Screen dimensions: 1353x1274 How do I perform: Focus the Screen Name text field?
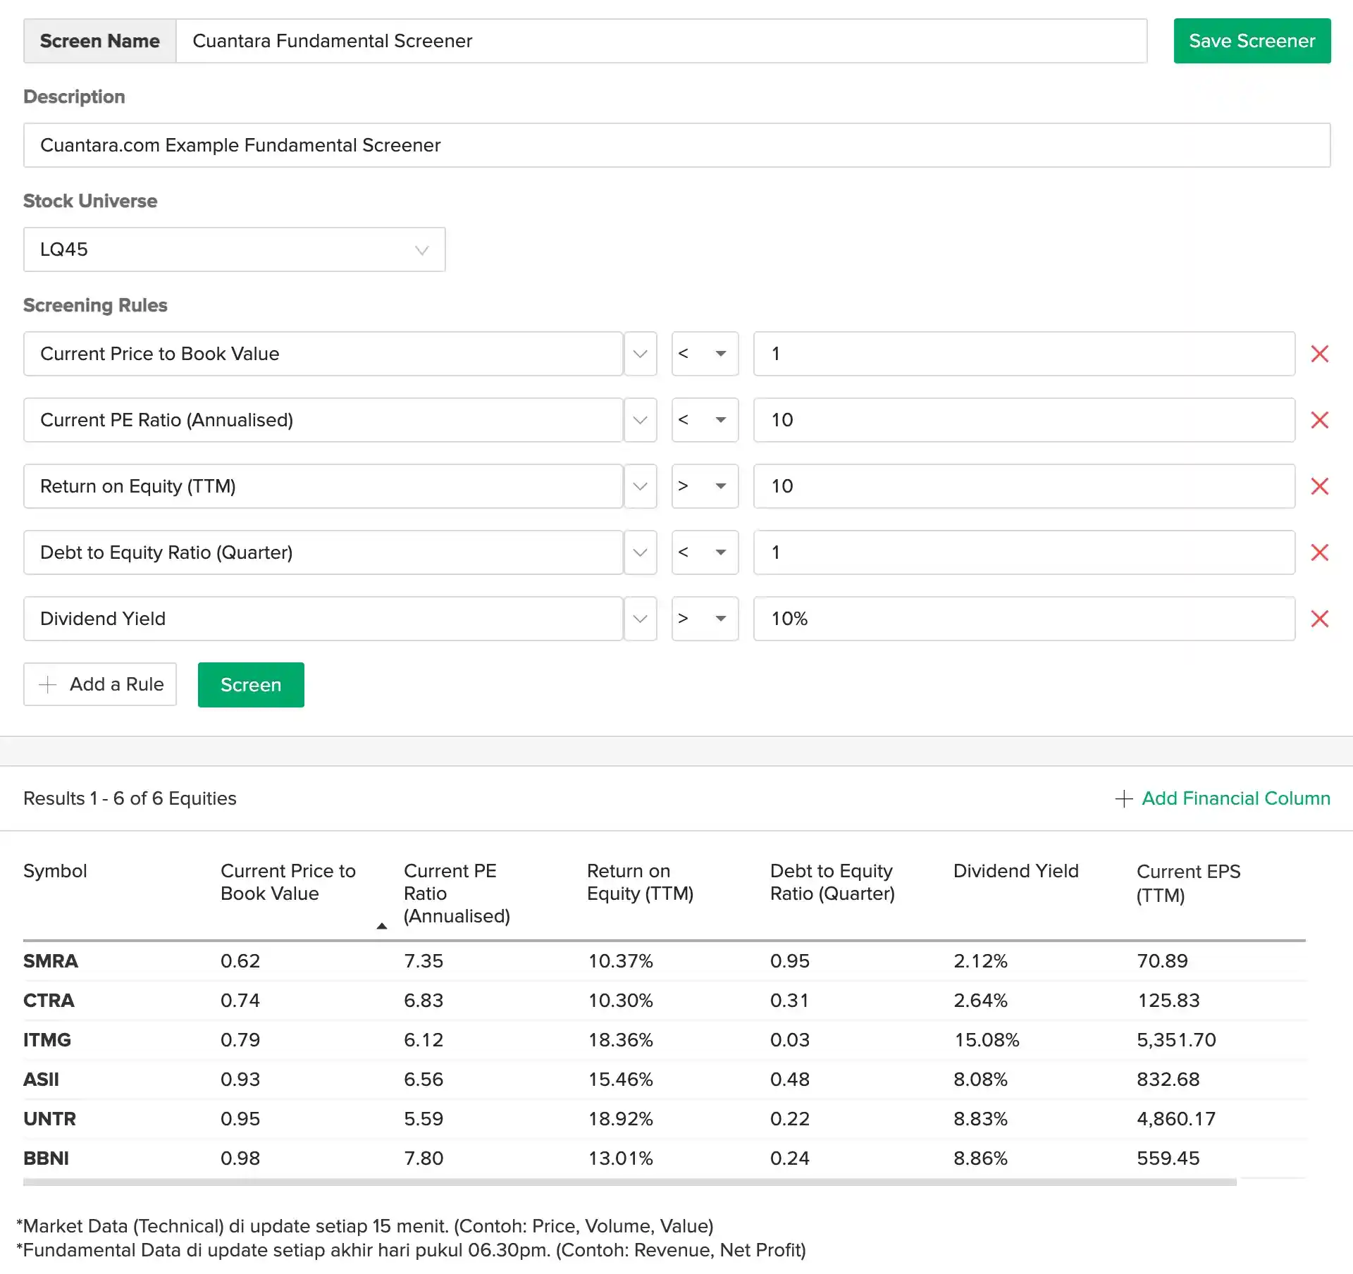[661, 41]
